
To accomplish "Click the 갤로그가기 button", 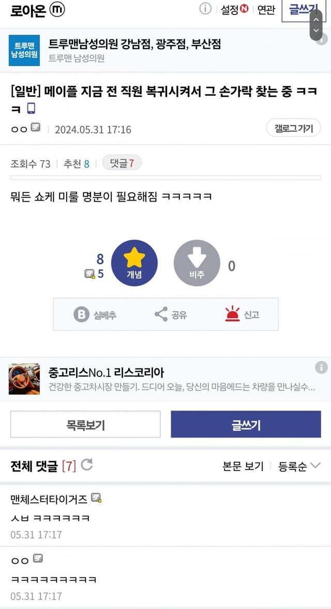I will (x=293, y=128).
